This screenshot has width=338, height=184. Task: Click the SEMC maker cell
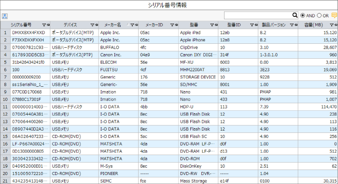(118, 181)
